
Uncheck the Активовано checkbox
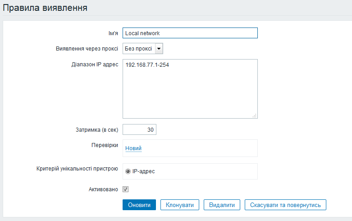tap(126, 189)
